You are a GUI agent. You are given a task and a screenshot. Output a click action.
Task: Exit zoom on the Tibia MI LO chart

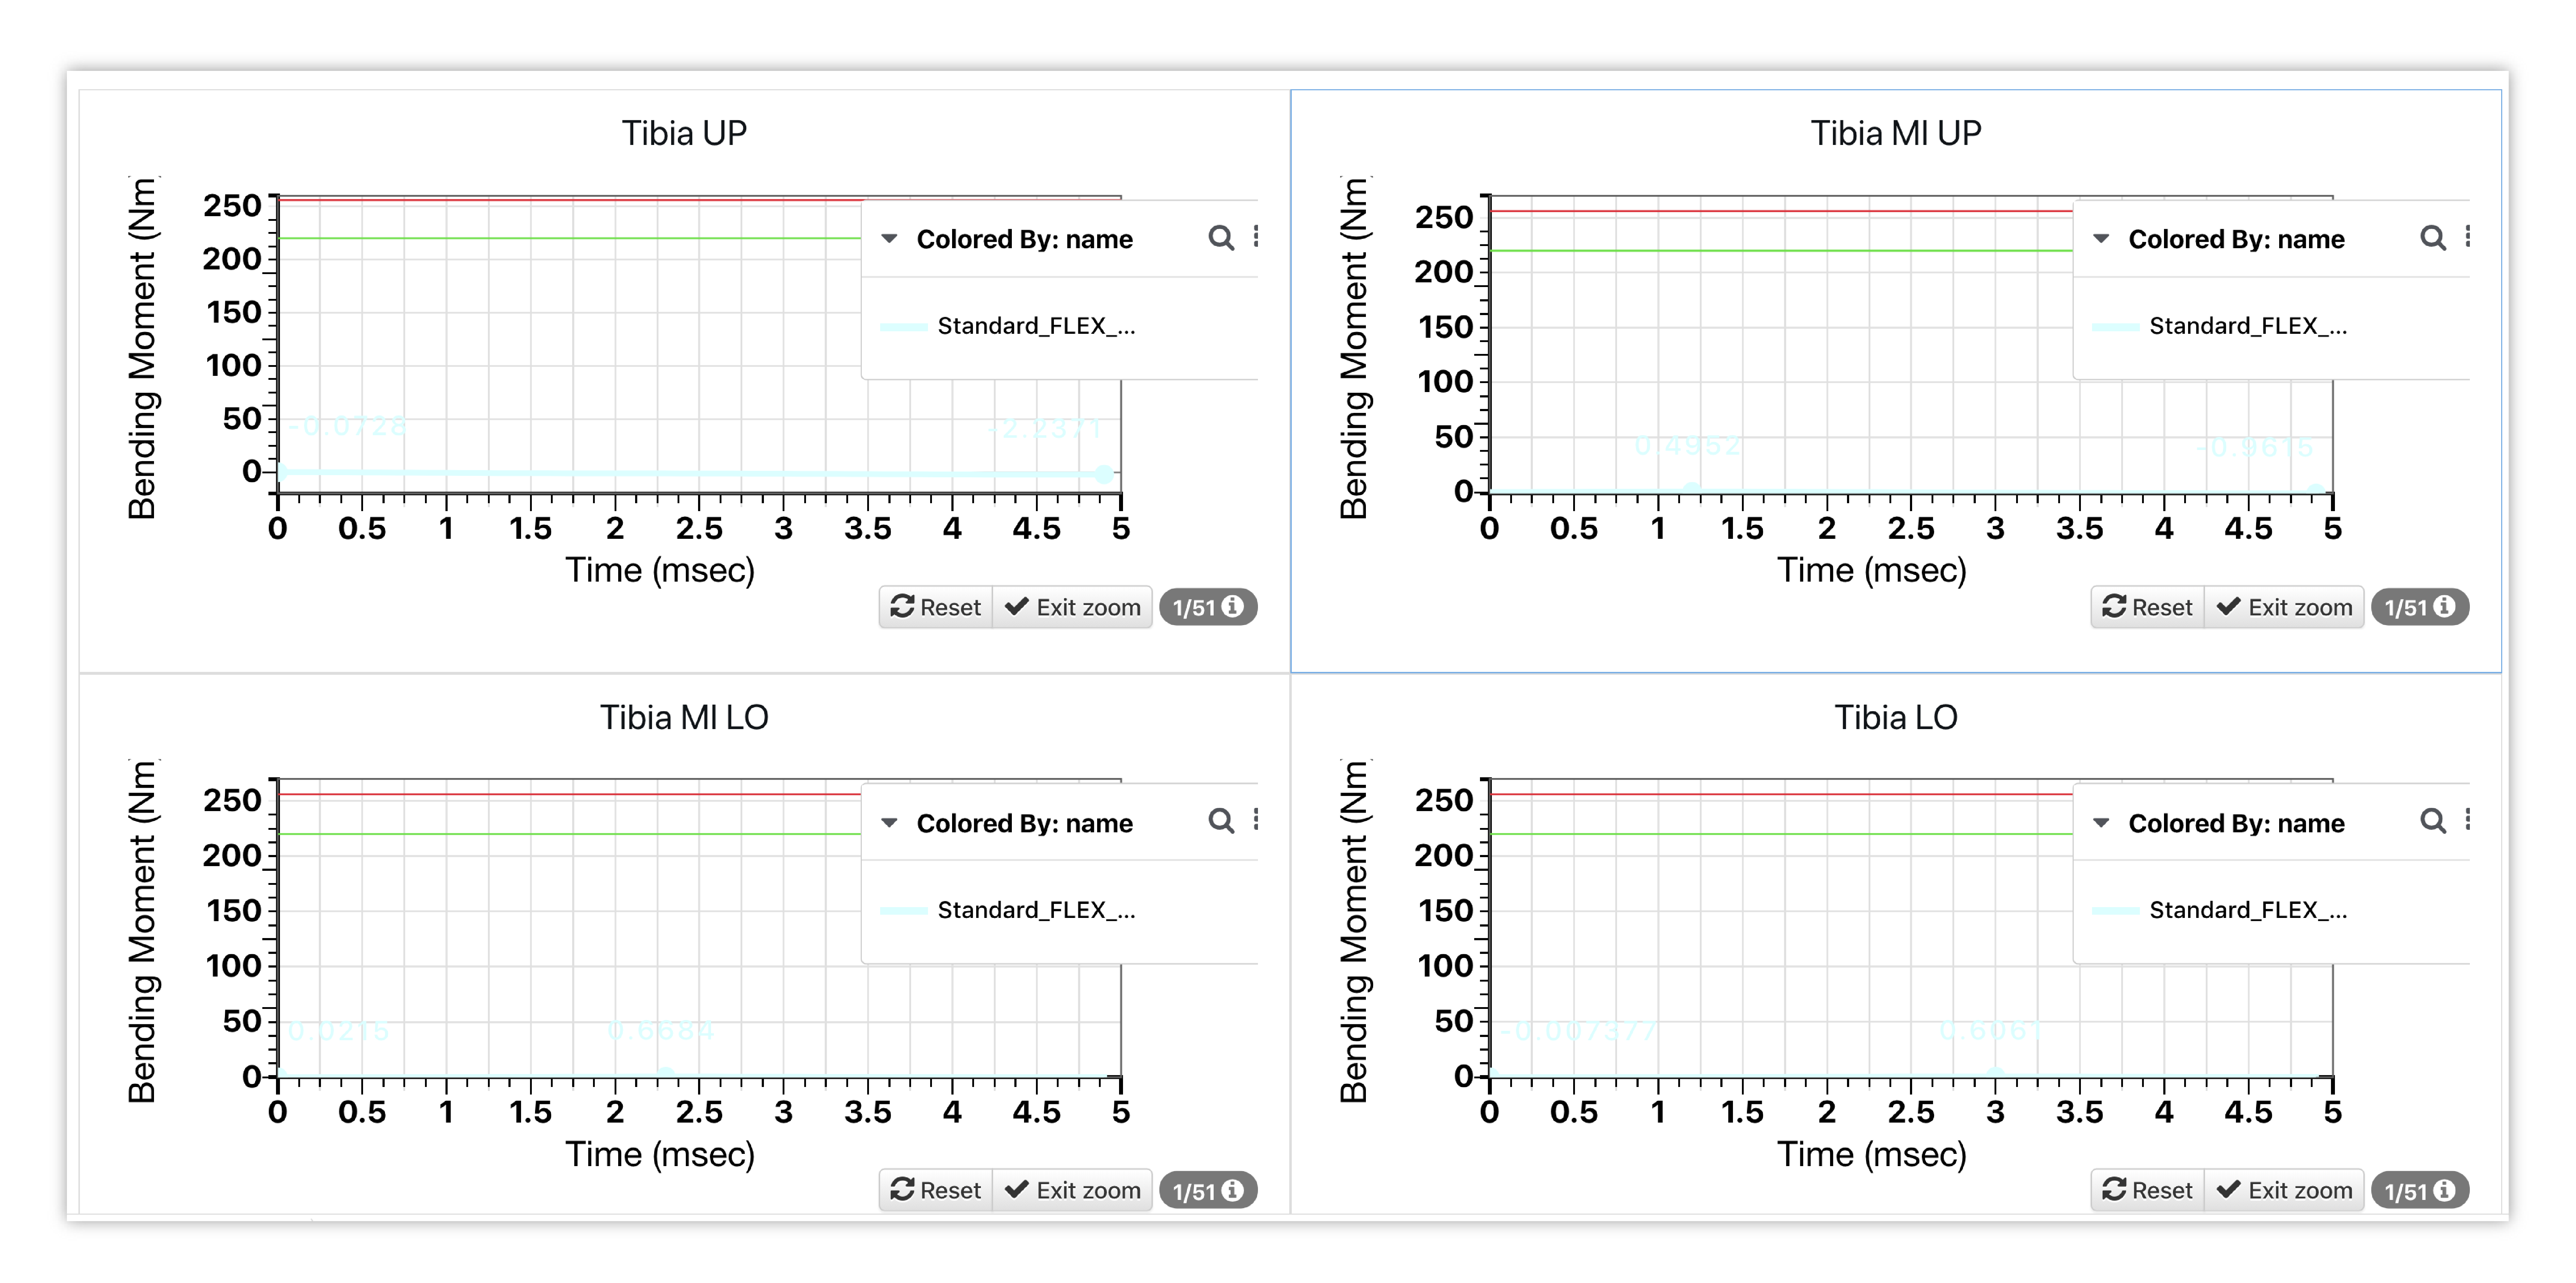(x=1073, y=1190)
